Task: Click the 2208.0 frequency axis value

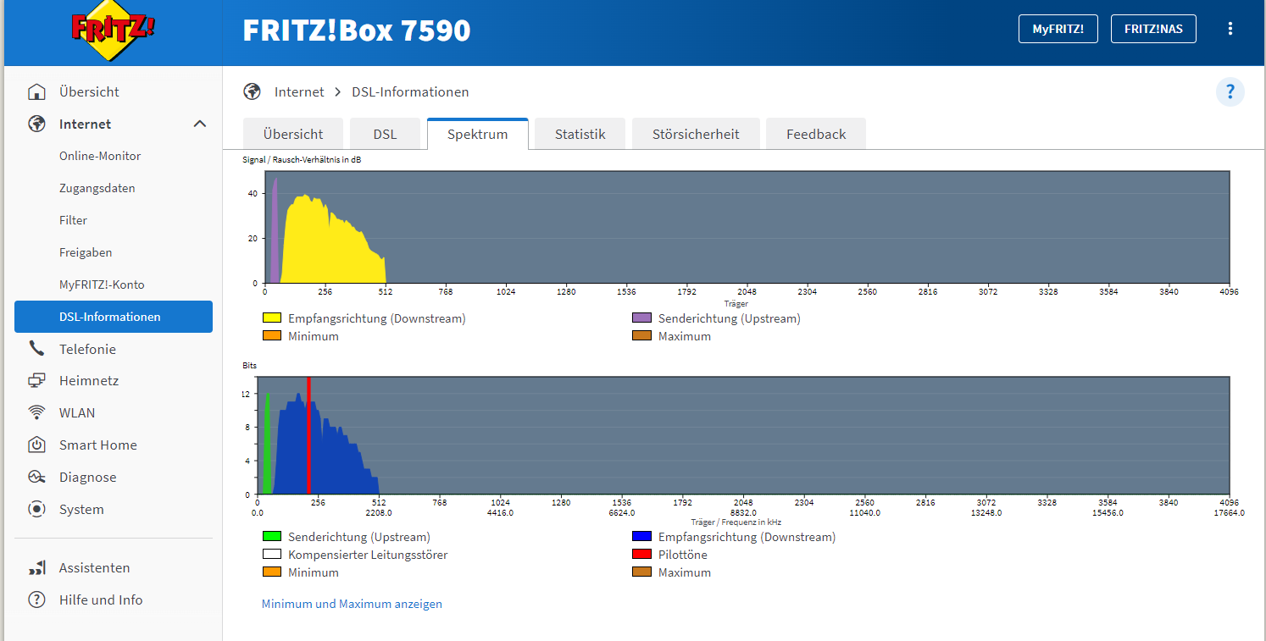Action: [x=379, y=512]
